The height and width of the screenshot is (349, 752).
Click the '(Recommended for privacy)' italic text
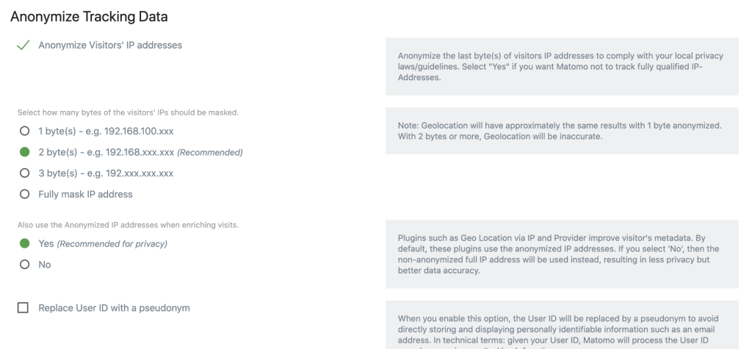[112, 244]
